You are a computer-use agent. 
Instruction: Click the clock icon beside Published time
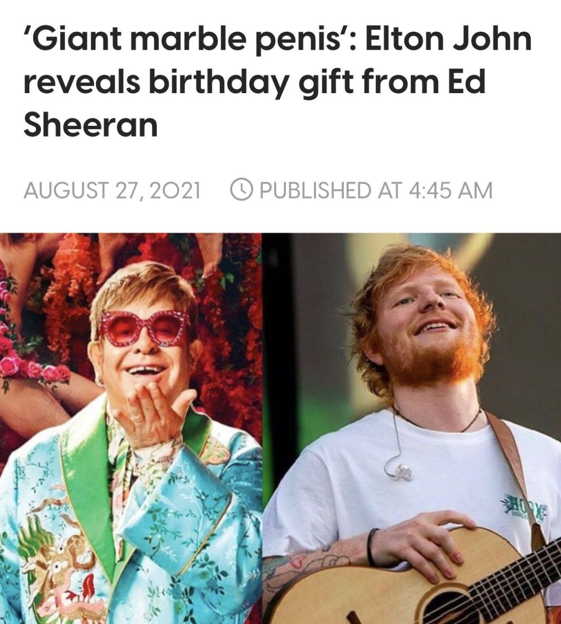tap(242, 190)
